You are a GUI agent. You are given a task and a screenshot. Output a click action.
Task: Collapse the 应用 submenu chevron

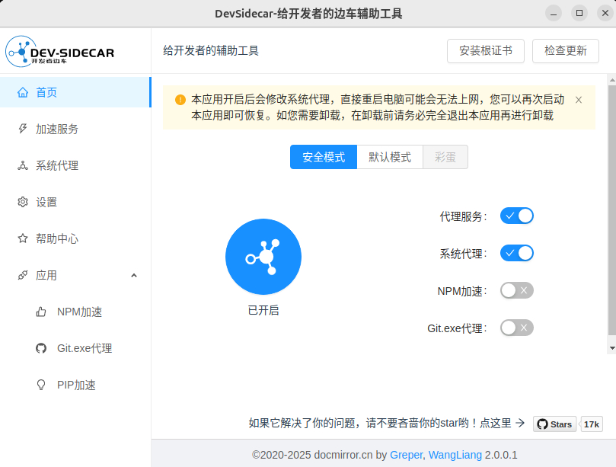click(x=134, y=275)
